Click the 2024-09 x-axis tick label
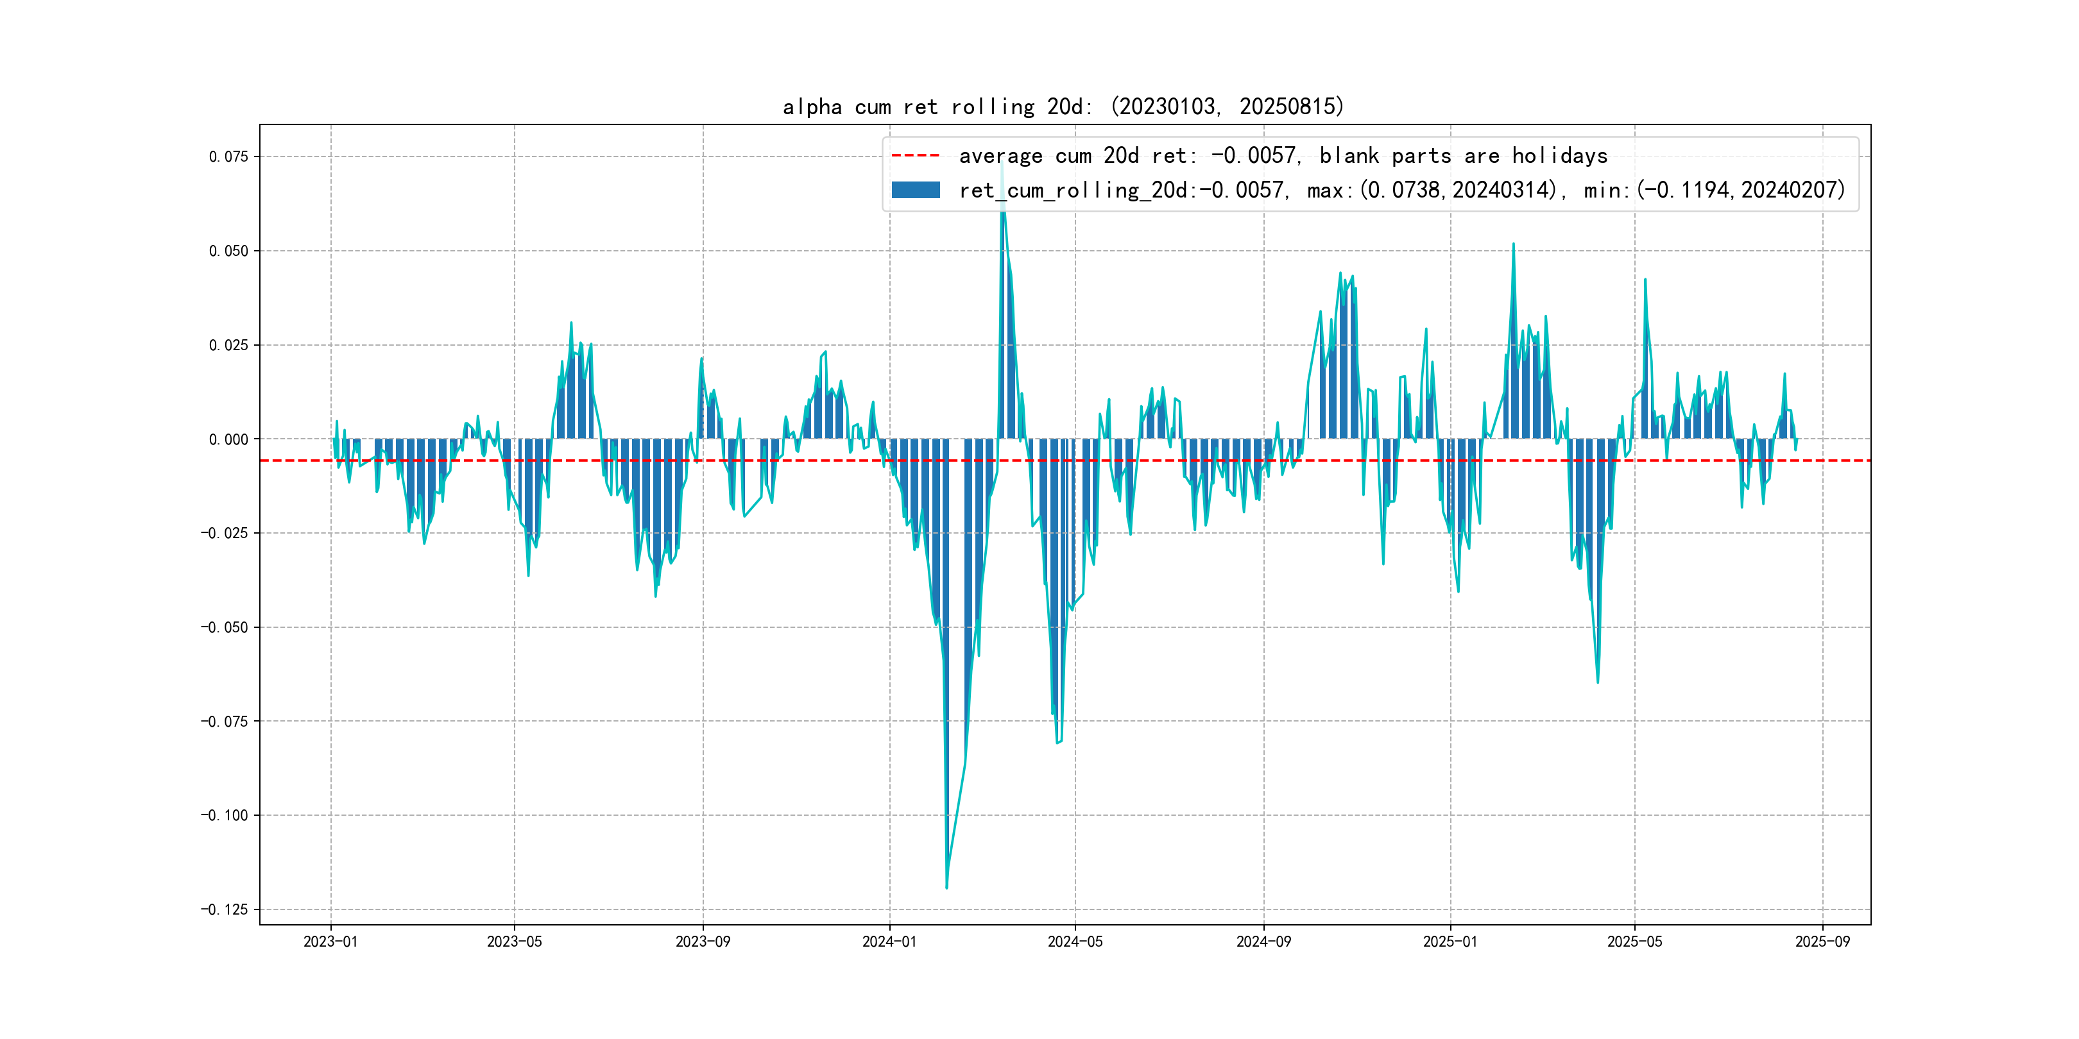Image resolution: width=2079 pixels, height=1039 pixels. 1263,942
